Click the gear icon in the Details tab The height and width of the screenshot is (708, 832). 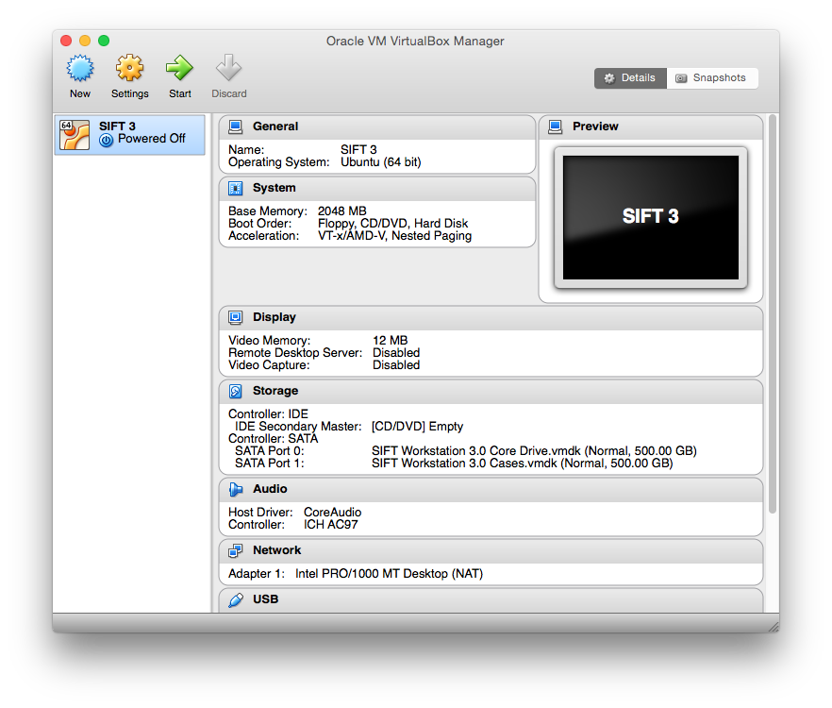(609, 78)
